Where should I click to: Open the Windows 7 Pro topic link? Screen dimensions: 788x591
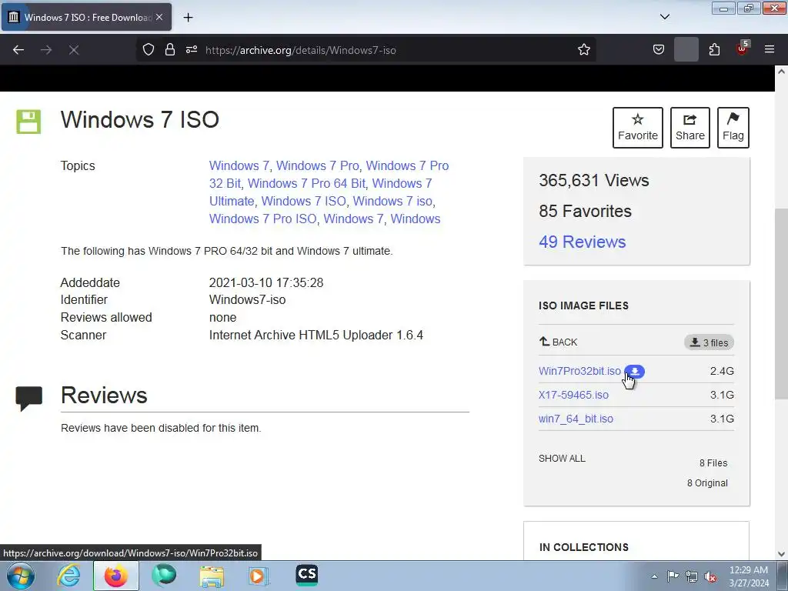[318, 166]
